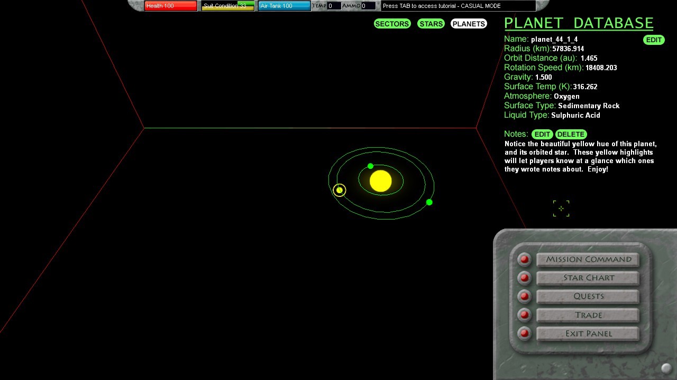The height and width of the screenshot is (380, 677).
Task: Select the PLANETS view tab
Action: point(469,24)
